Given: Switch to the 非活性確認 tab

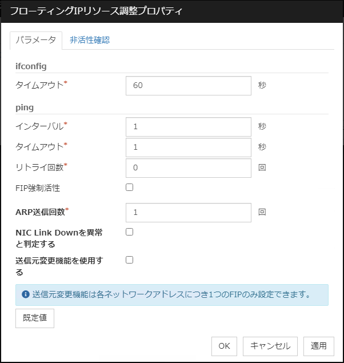Looking at the screenshot, I should point(90,40).
